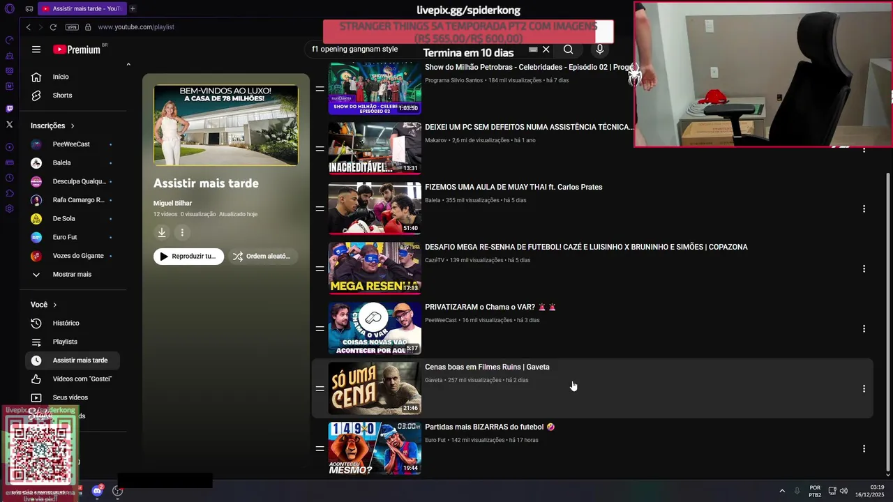Open Partidas mais BIZARRAS video thumbnail

click(375, 448)
